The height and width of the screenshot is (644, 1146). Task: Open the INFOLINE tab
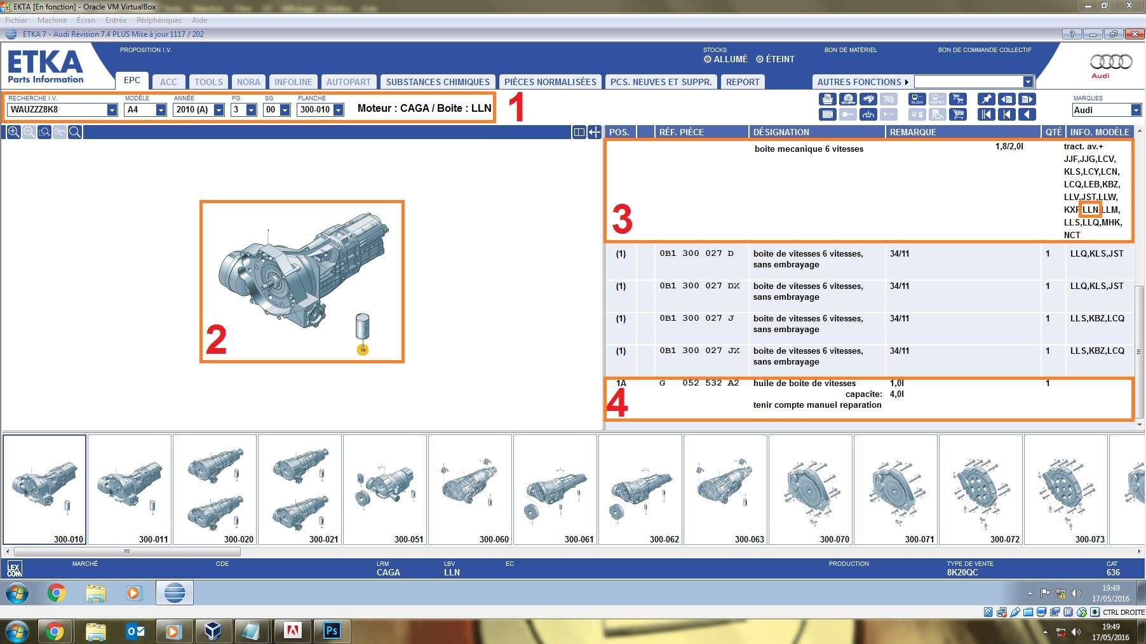tap(293, 82)
